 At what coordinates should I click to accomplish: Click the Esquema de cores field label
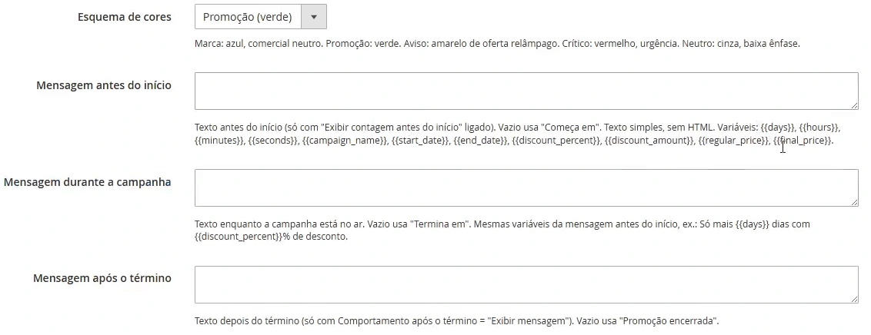[125, 17]
